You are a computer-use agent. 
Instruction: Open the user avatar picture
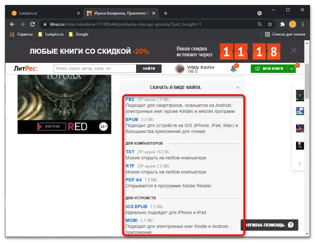click(x=180, y=69)
